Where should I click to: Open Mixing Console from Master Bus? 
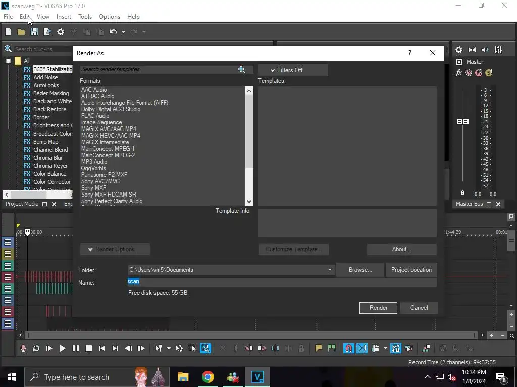point(498,50)
